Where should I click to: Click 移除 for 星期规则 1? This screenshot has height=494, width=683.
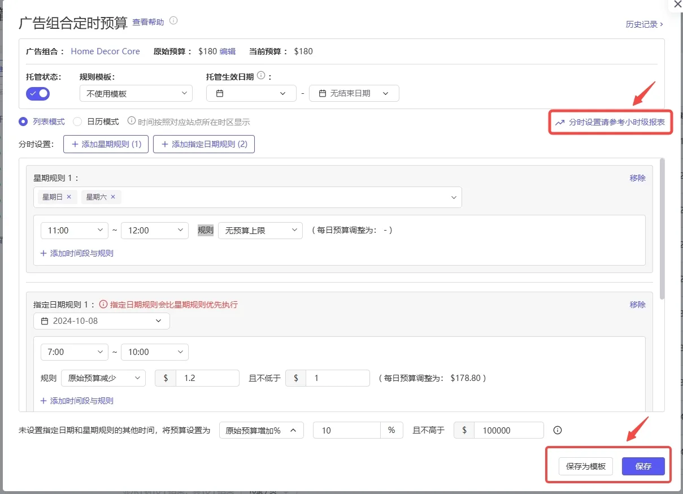pyautogui.click(x=638, y=178)
